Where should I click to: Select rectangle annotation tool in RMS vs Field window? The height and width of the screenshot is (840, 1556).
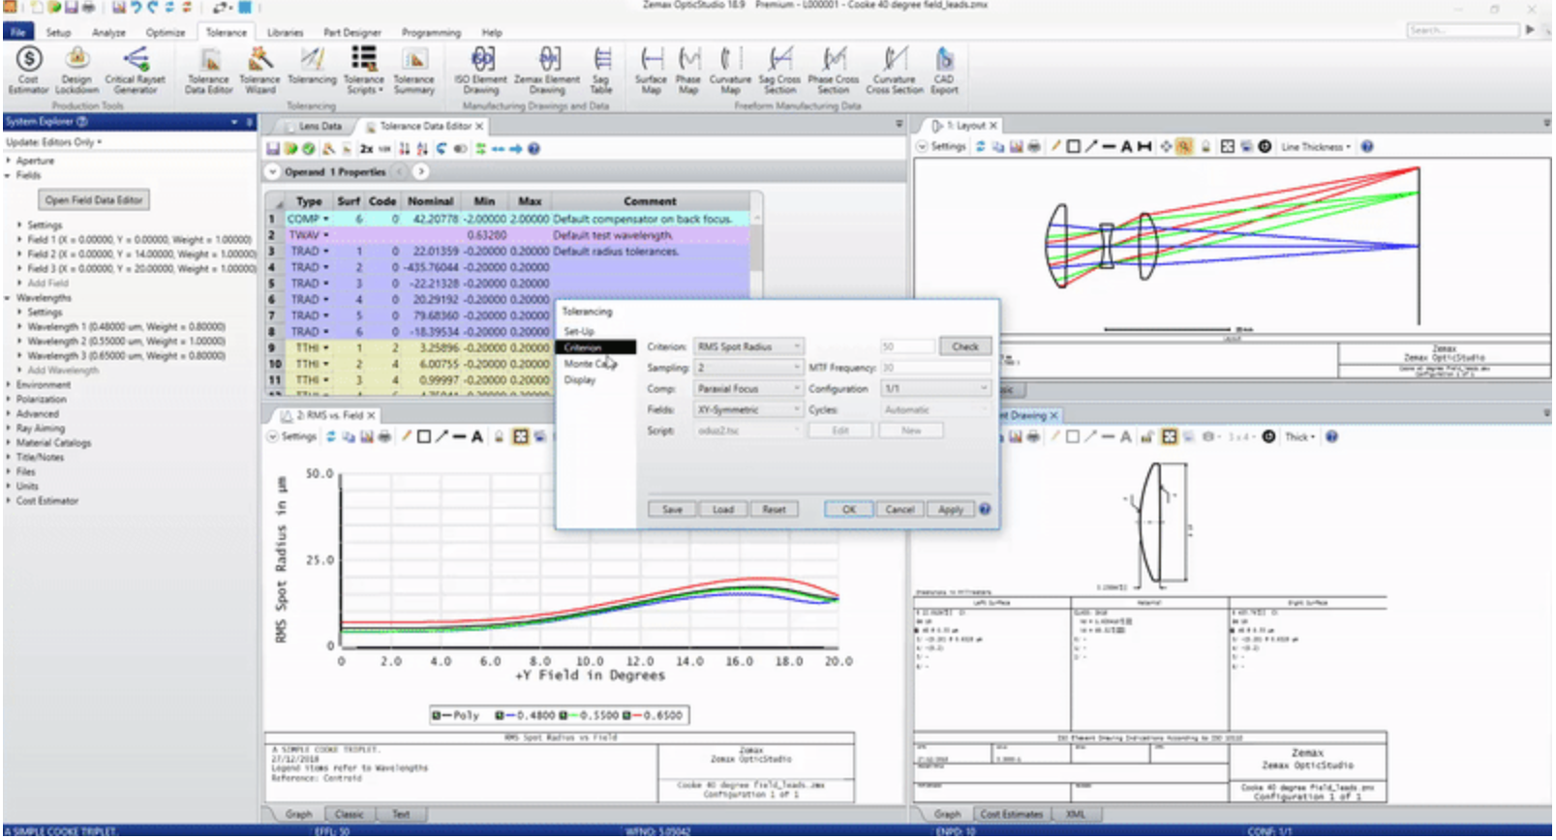pos(423,437)
